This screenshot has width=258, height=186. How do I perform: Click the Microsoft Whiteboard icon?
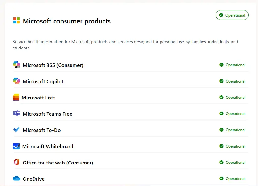coord(17,146)
